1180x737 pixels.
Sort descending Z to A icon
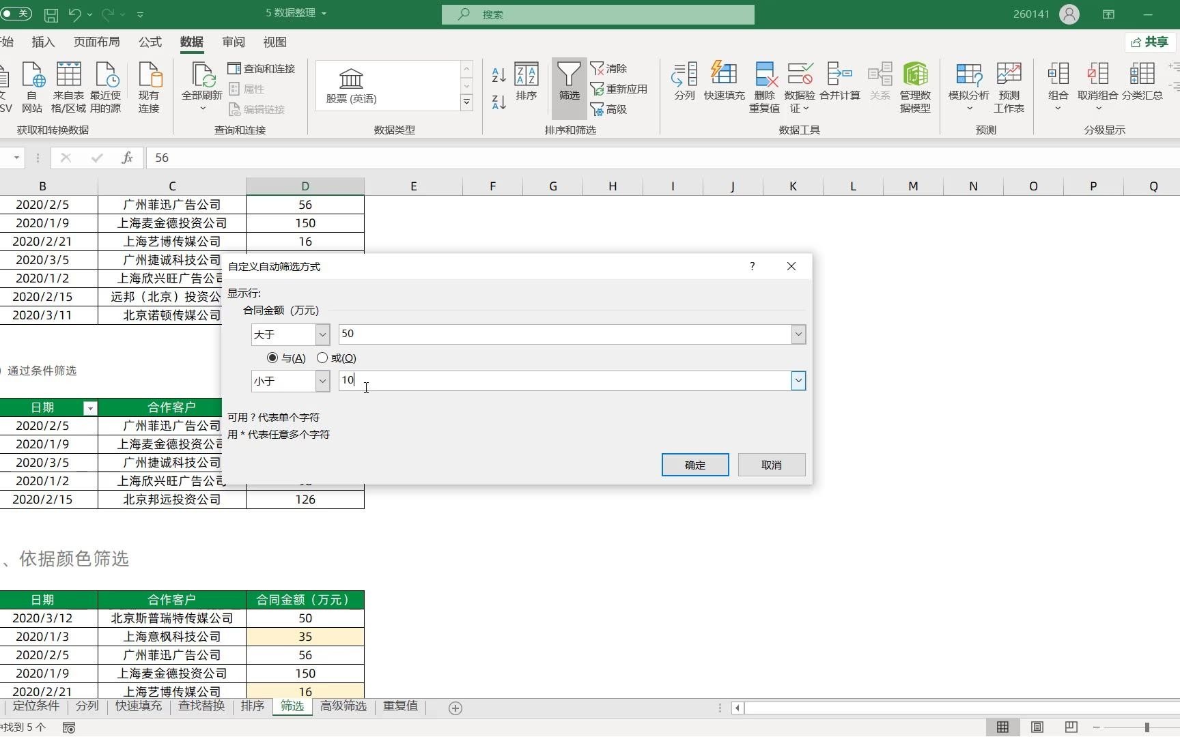point(498,102)
